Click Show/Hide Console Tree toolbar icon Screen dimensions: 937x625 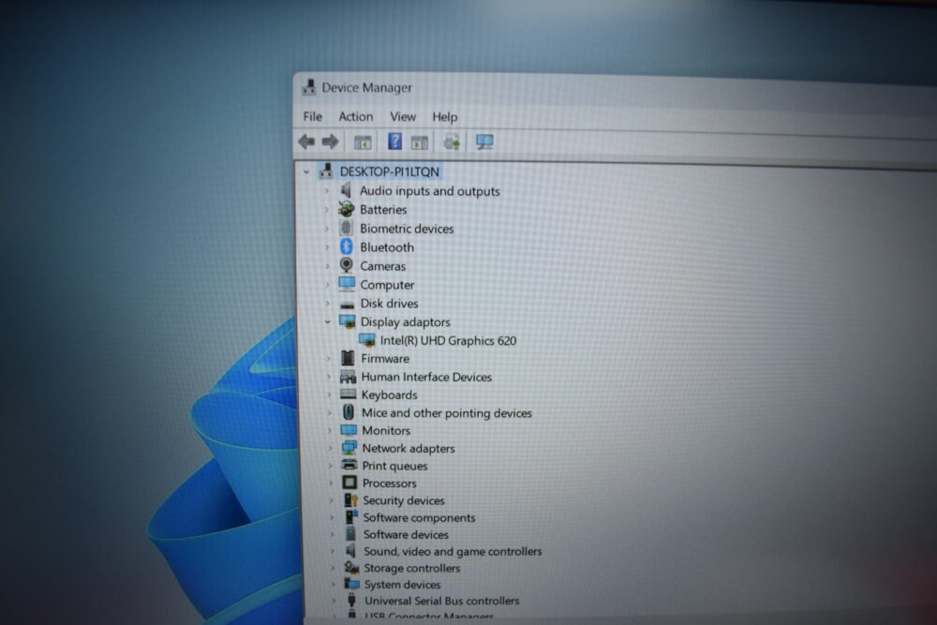coord(363,142)
